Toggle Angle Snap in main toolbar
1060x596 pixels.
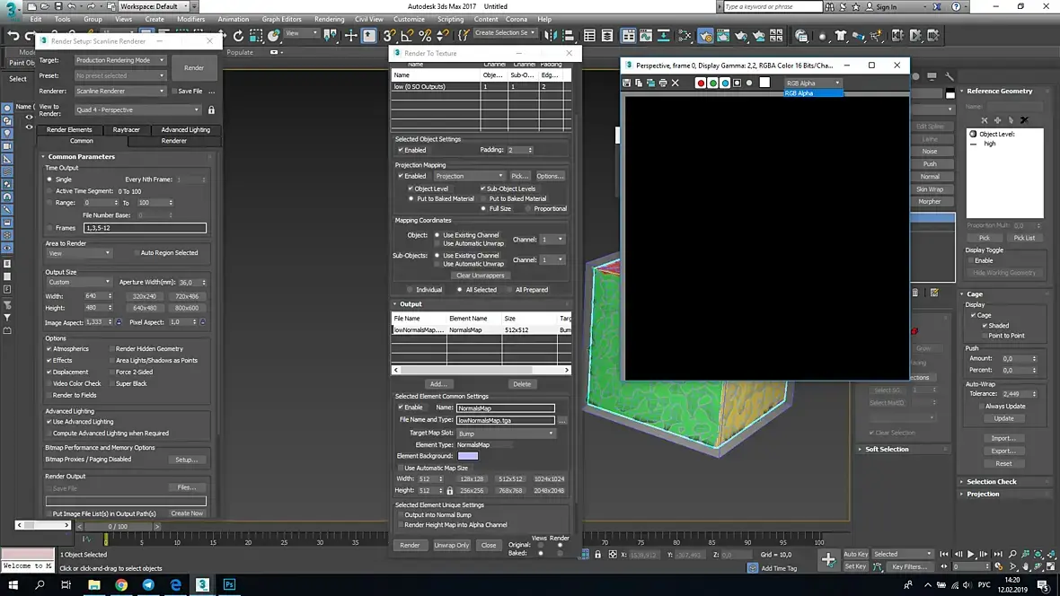pyautogui.click(x=407, y=36)
